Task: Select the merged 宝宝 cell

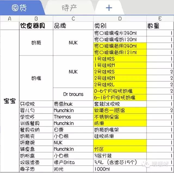Action: click(x=10, y=101)
